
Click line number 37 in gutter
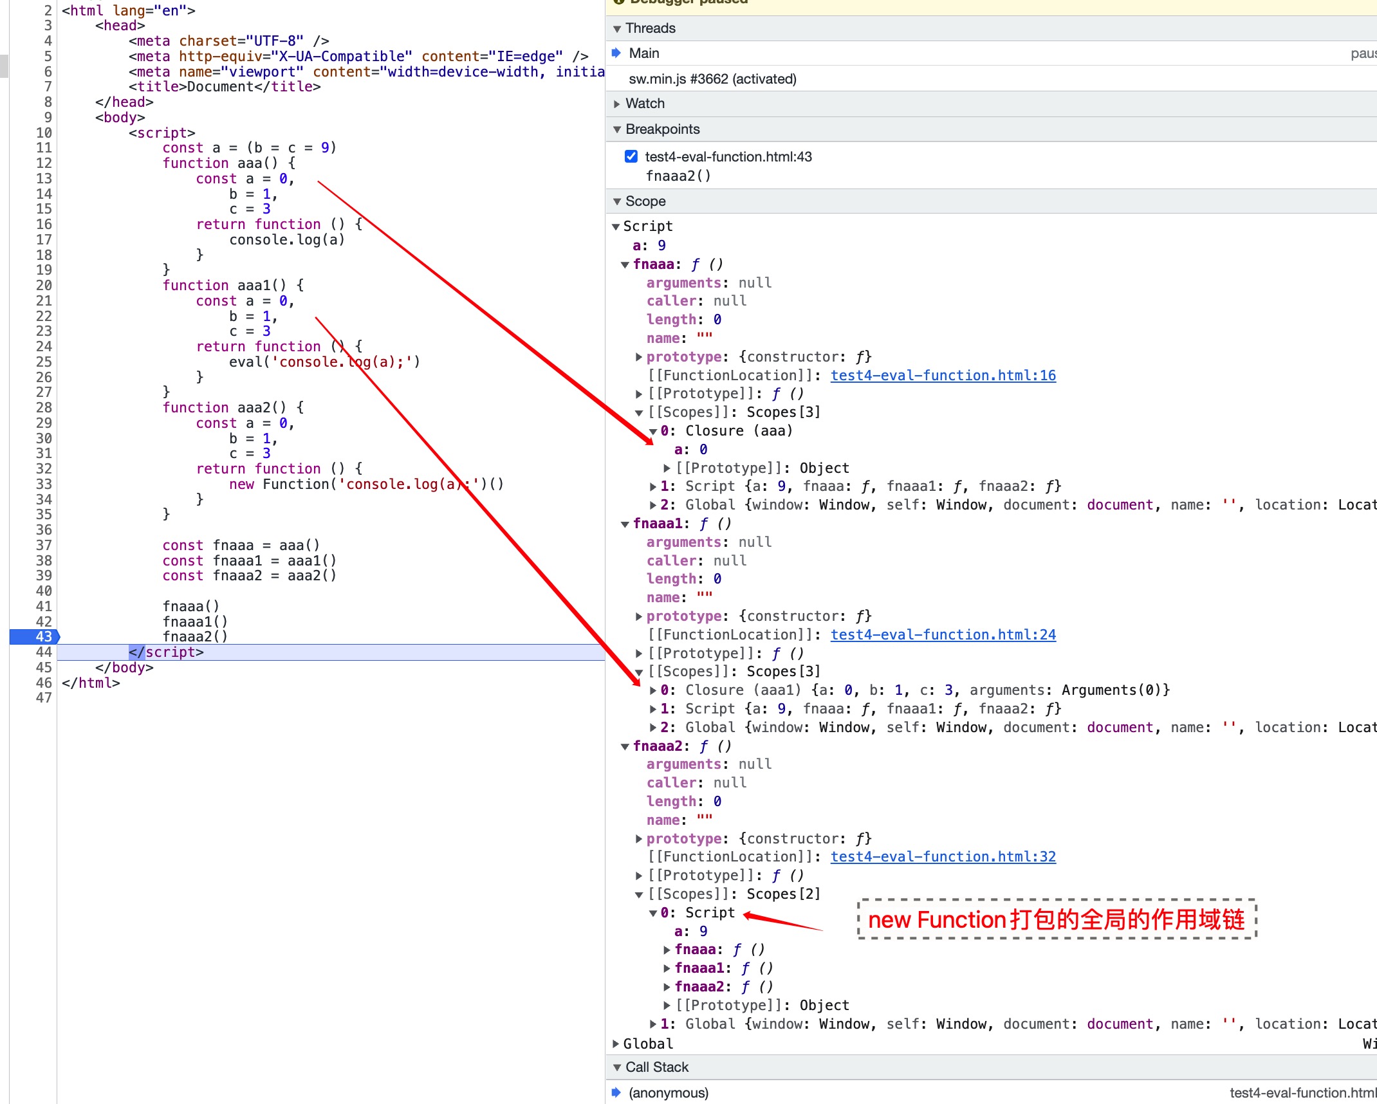(44, 545)
